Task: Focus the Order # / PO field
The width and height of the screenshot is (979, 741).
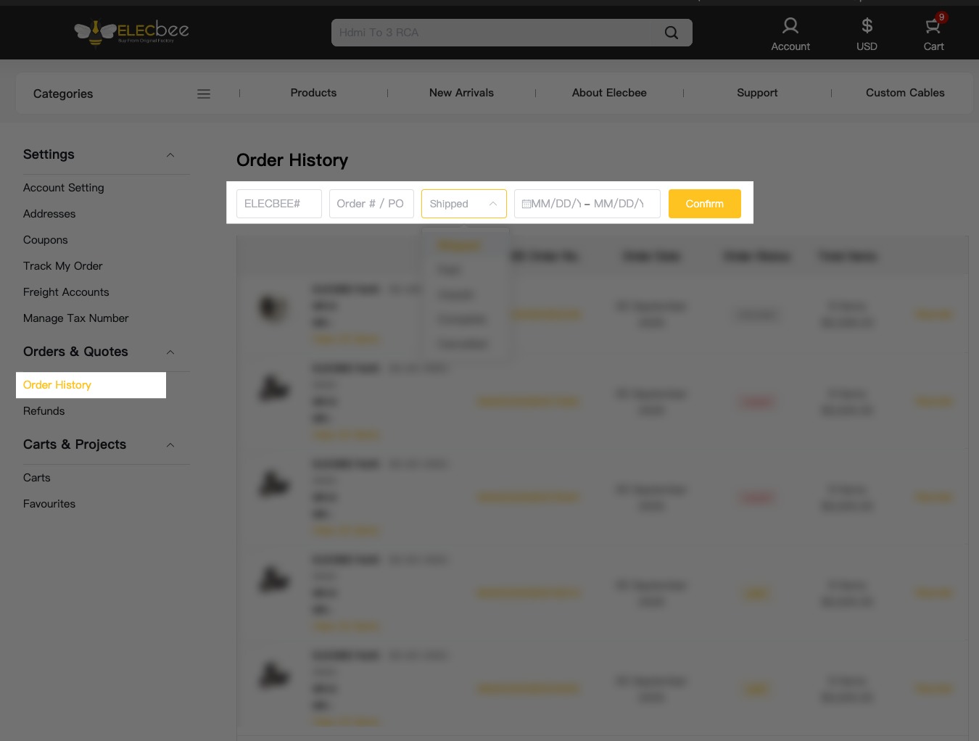Action: 371,204
